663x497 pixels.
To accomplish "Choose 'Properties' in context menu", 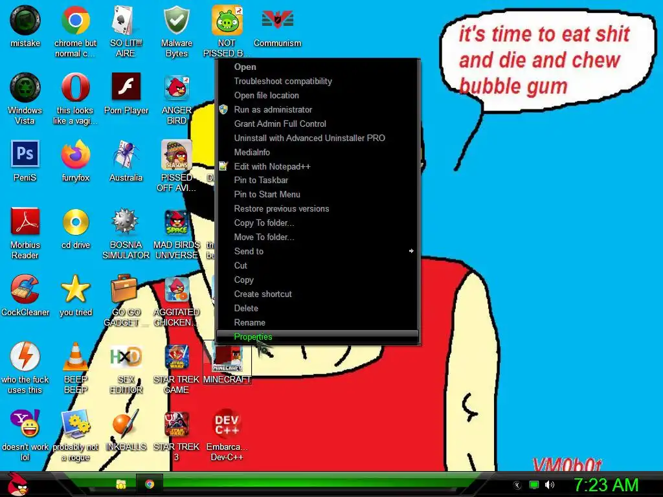I will (317, 337).
